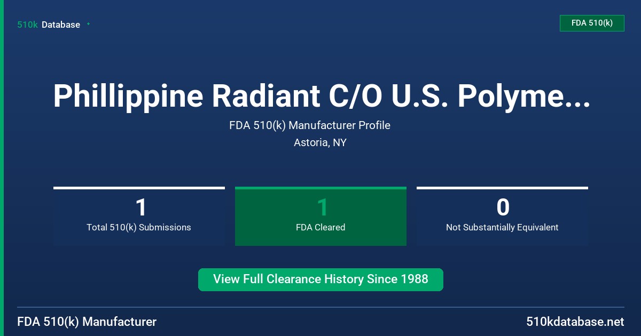
Task: Select the FDA Cleared stat card
Action: pyautogui.click(x=320, y=216)
